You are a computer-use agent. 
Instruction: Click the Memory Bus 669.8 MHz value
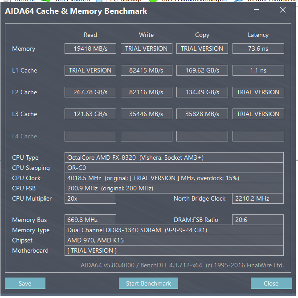point(90,220)
